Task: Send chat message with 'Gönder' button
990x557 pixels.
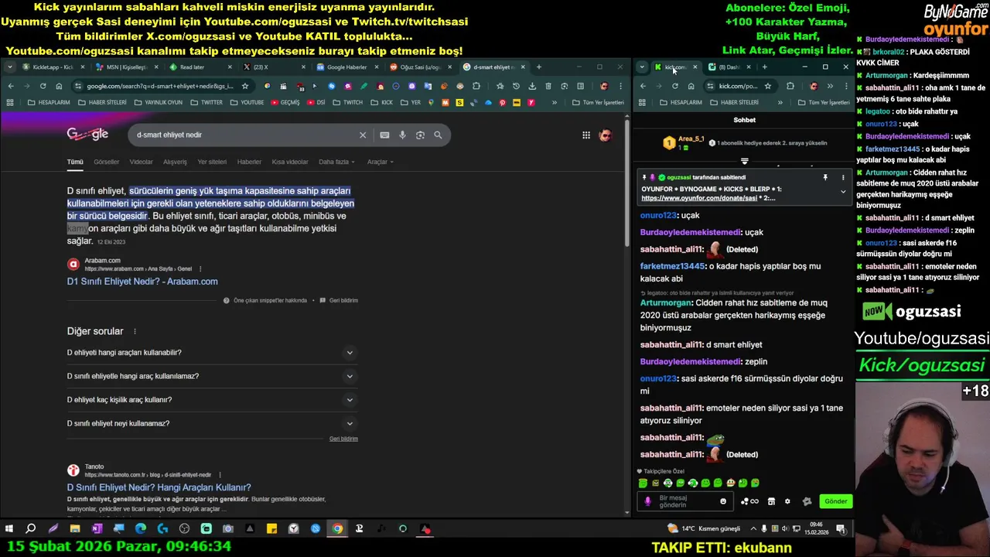Action: point(835,501)
